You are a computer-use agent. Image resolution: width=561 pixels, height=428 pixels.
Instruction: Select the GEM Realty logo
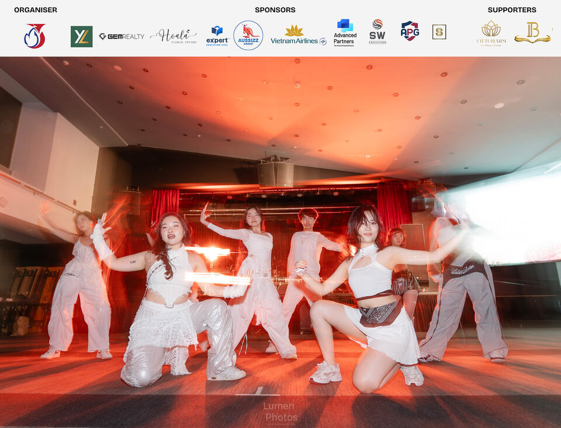click(x=122, y=36)
